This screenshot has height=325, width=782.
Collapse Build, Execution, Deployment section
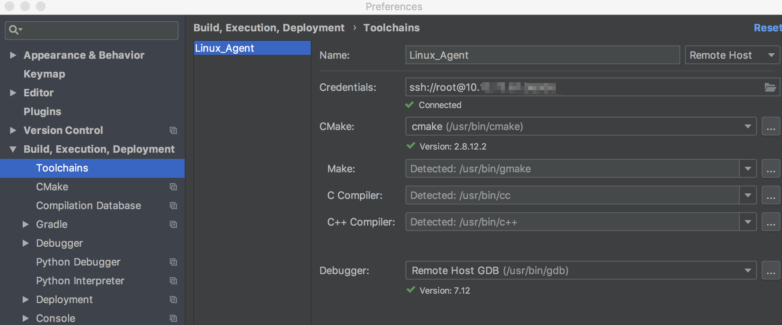click(13, 149)
